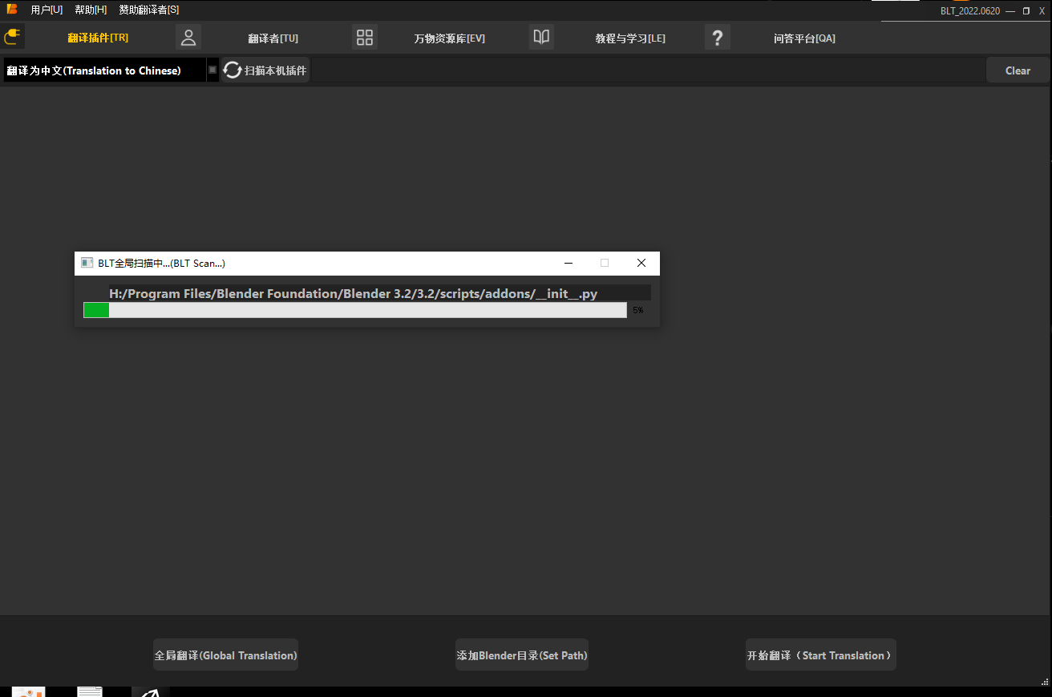Click the Clear button
Image resolution: width=1052 pixels, height=697 pixels.
pyautogui.click(x=1018, y=71)
